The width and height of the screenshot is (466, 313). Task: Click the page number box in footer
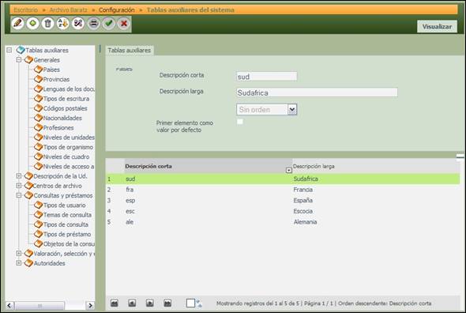coord(190,304)
